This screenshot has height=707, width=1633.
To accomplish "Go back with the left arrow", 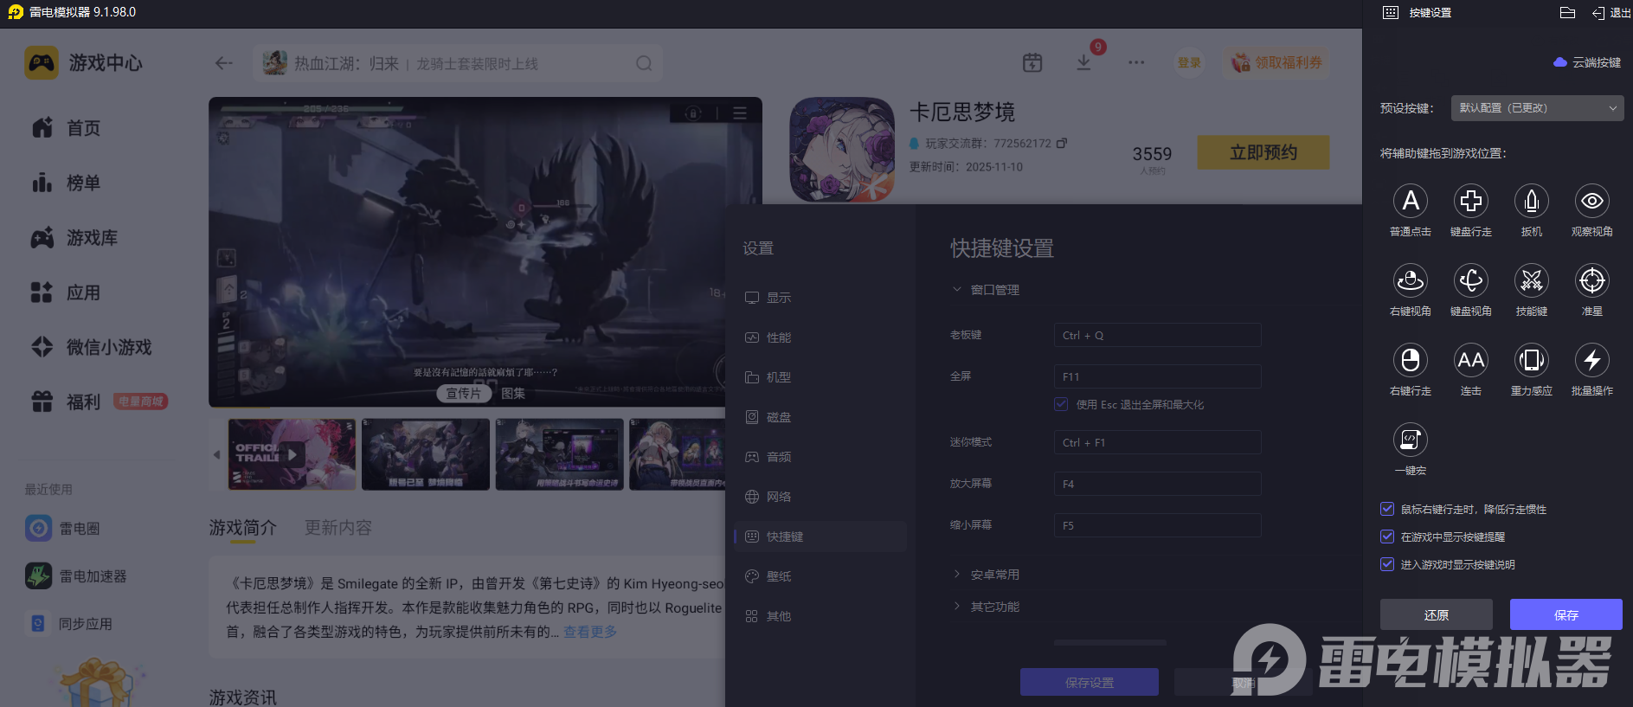I will point(224,63).
